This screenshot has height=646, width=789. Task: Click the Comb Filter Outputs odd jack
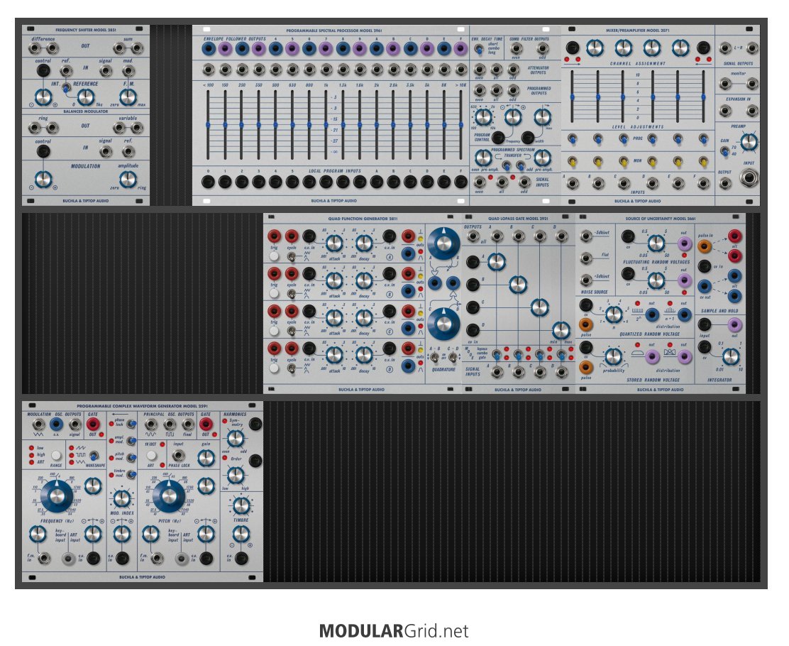click(x=542, y=49)
